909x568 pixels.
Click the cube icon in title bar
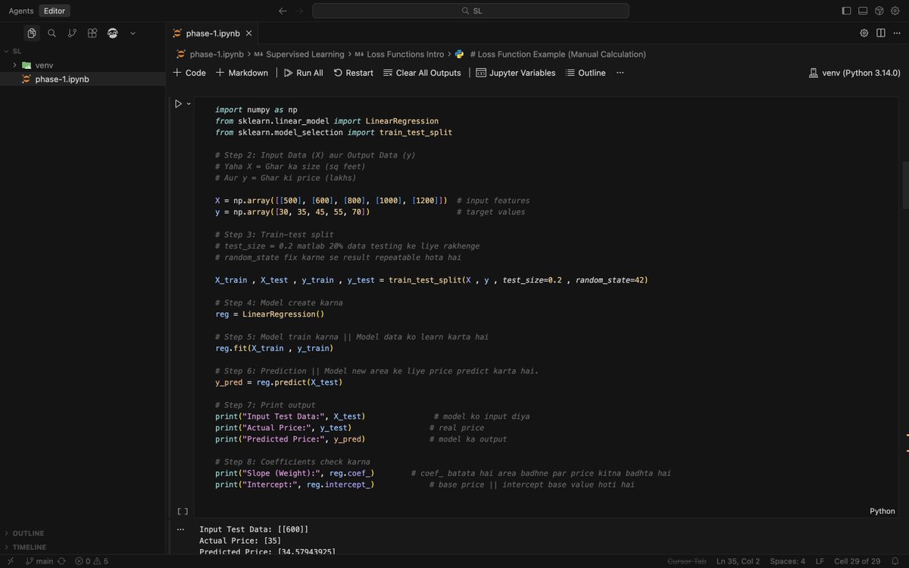[879, 11]
